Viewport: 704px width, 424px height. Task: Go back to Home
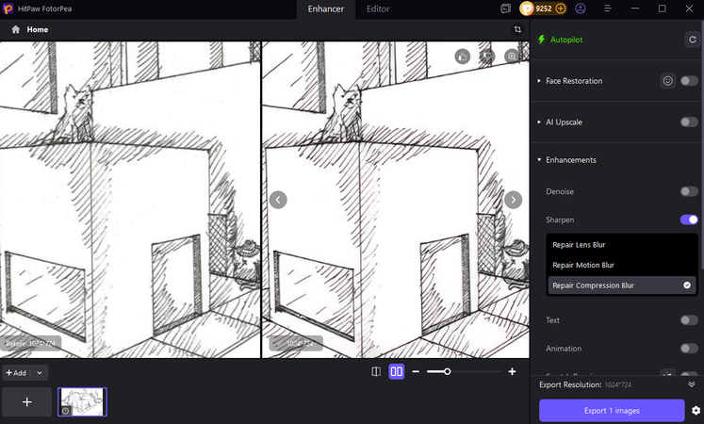tap(29, 30)
